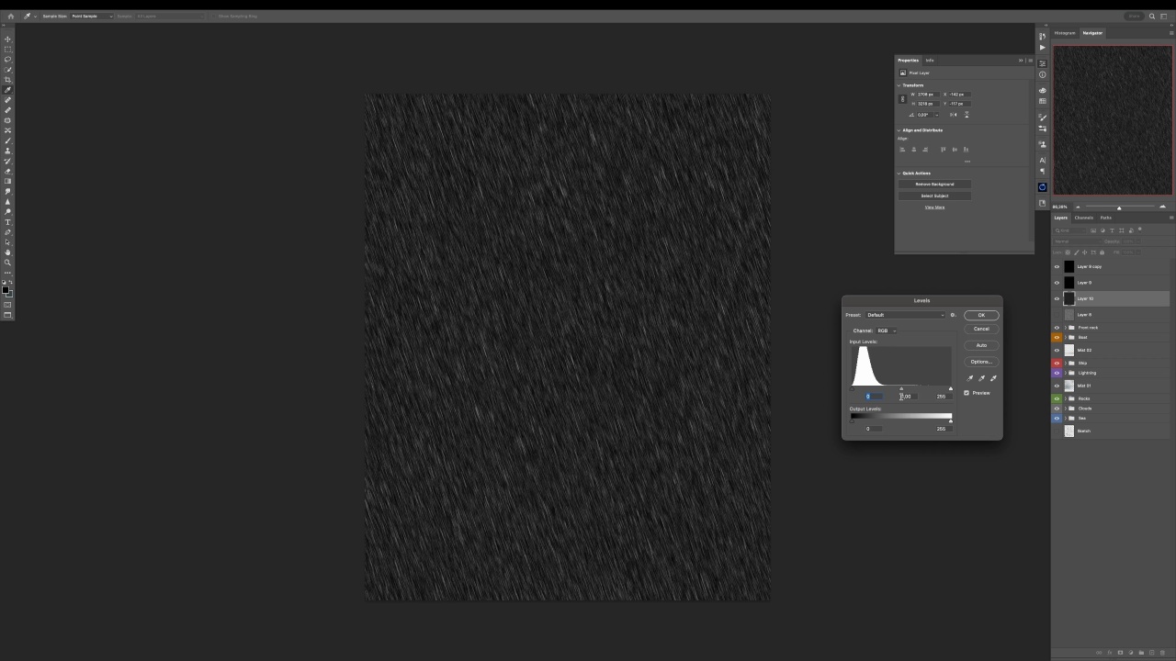Click the black point eyedropper in Levels
This screenshot has height=661, width=1176.
969,378
